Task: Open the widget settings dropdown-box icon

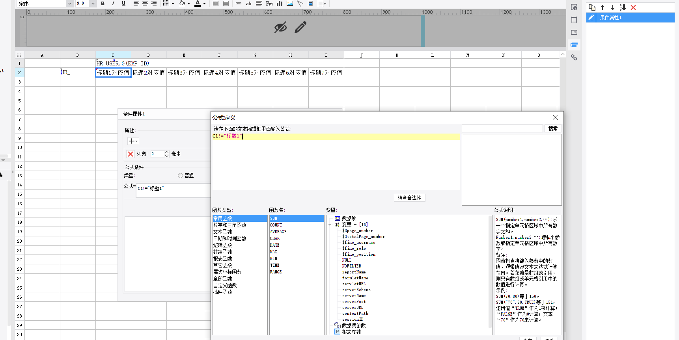Action: [x=574, y=32]
